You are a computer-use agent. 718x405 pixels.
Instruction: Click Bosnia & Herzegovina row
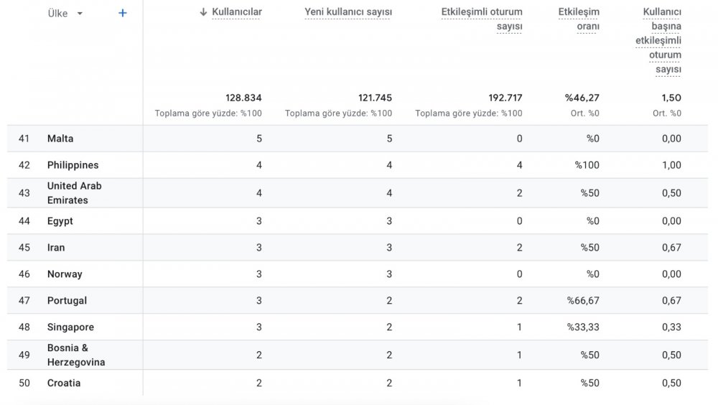[75, 355]
